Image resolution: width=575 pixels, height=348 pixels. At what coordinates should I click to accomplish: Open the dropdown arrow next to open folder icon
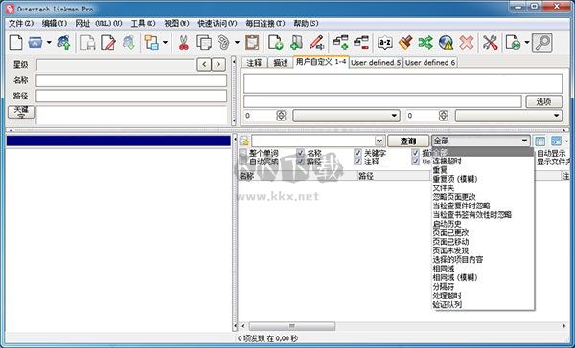pos(49,42)
